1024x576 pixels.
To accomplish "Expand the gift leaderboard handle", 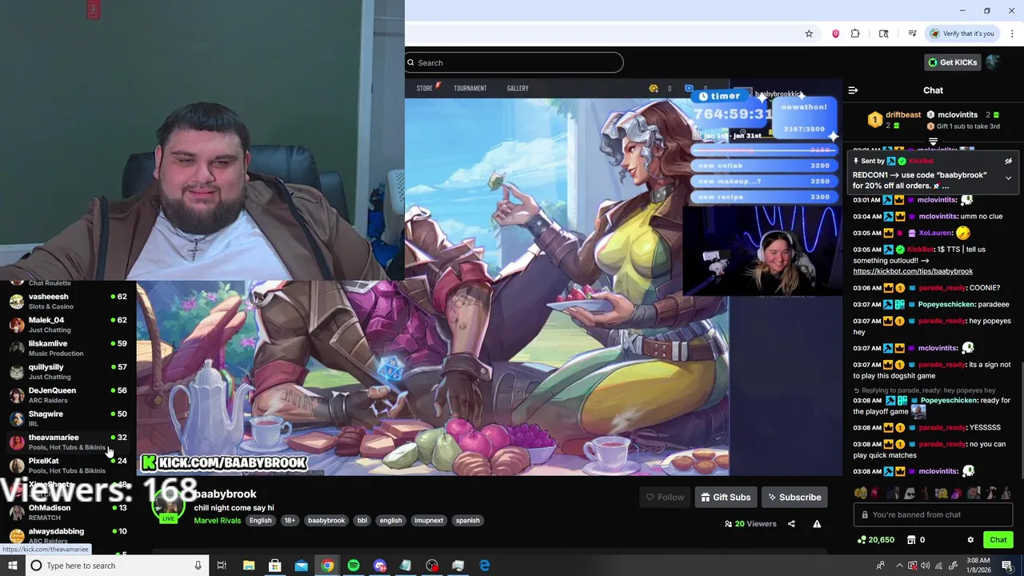I will pos(933,142).
